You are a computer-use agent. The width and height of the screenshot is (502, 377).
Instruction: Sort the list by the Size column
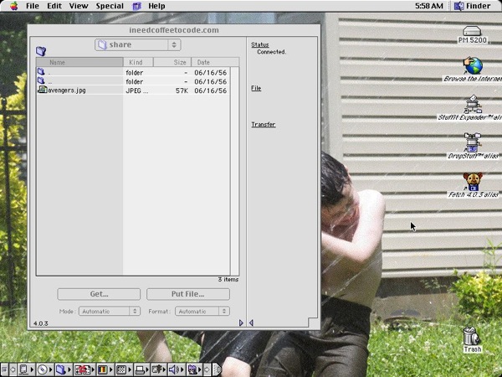click(x=172, y=62)
